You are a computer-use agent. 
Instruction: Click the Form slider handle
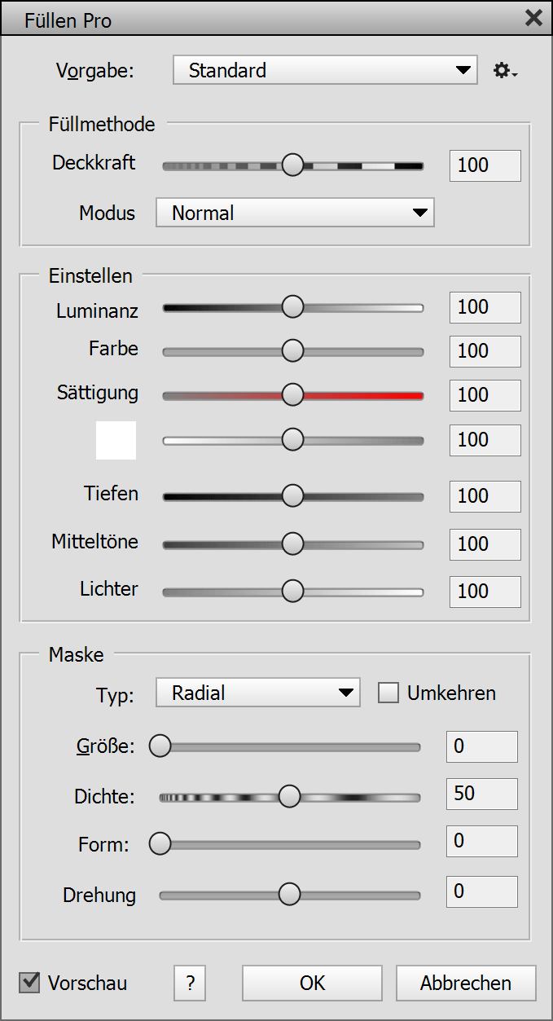click(x=160, y=843)
